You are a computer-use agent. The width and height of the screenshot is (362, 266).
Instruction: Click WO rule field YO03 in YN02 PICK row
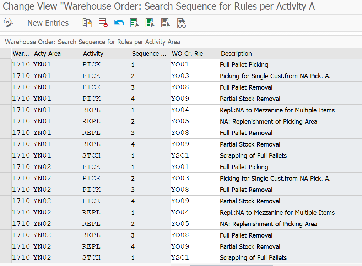click(195, 179)
